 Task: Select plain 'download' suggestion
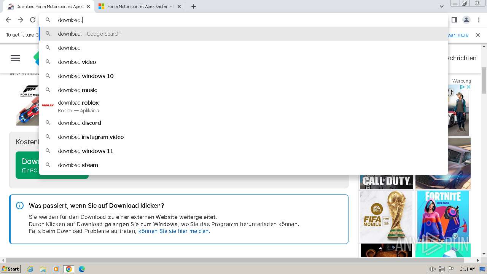[243, 48]
